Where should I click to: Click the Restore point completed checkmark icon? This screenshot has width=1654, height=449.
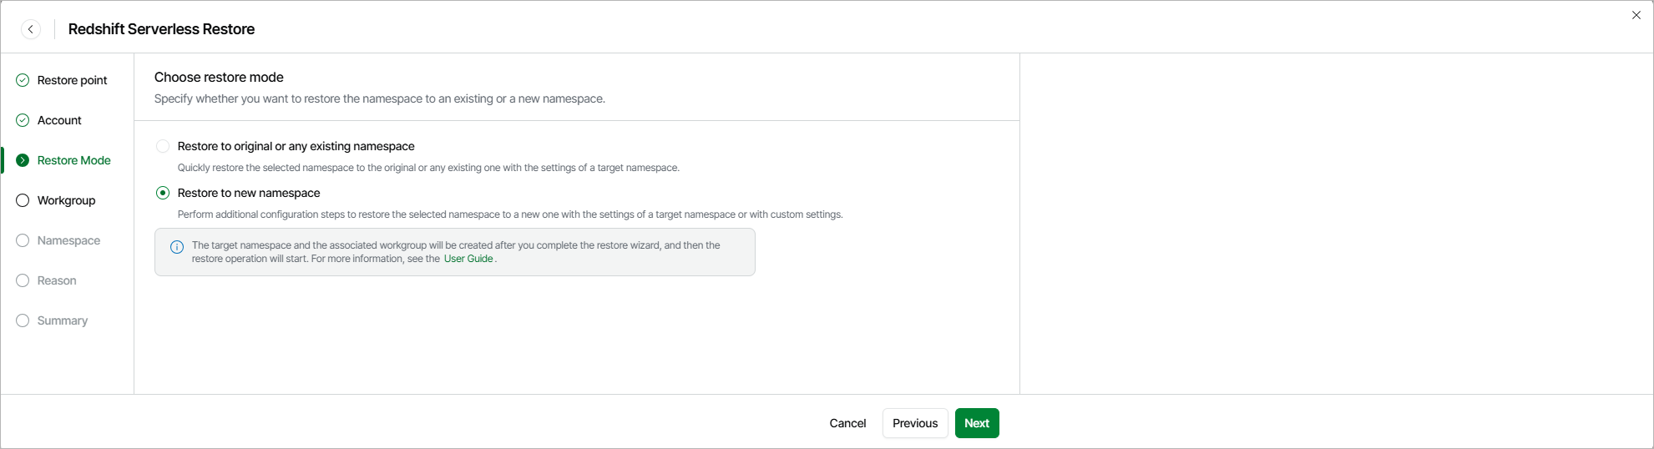pos(23,80)
